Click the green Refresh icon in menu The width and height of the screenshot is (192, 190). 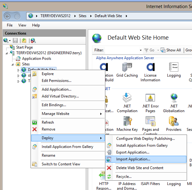(x=35, y=122)
